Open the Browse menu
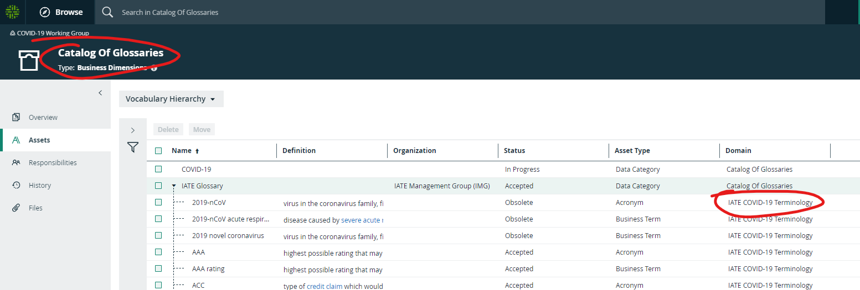 pos(61,12)
